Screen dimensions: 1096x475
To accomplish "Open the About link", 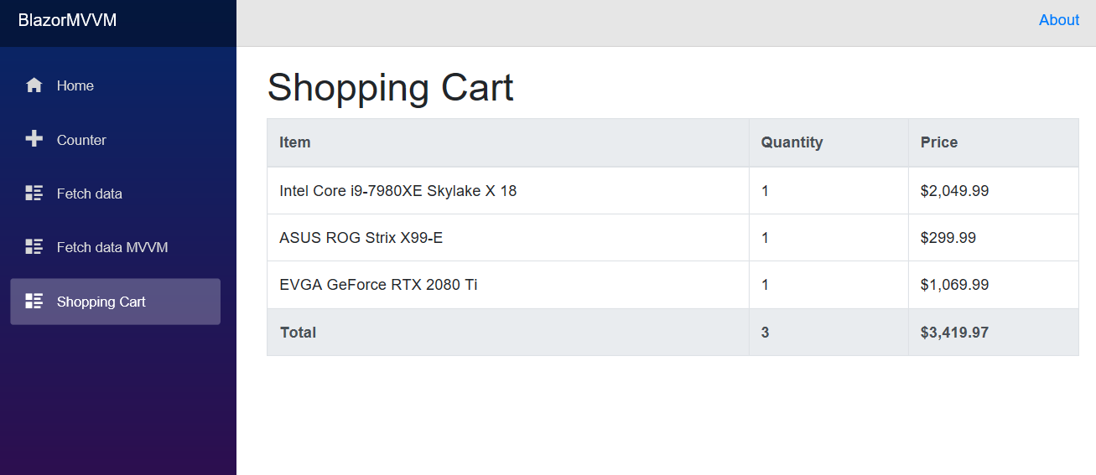I will point(1058,20).
